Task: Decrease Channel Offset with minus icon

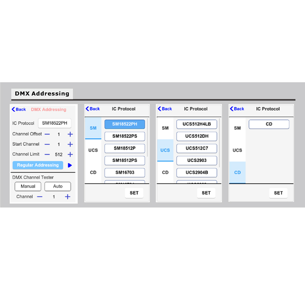Action: (x=47, y=134)
